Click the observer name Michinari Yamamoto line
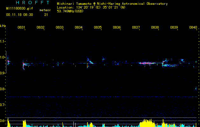This screenshot has height=127, width=200. point(112,4)
